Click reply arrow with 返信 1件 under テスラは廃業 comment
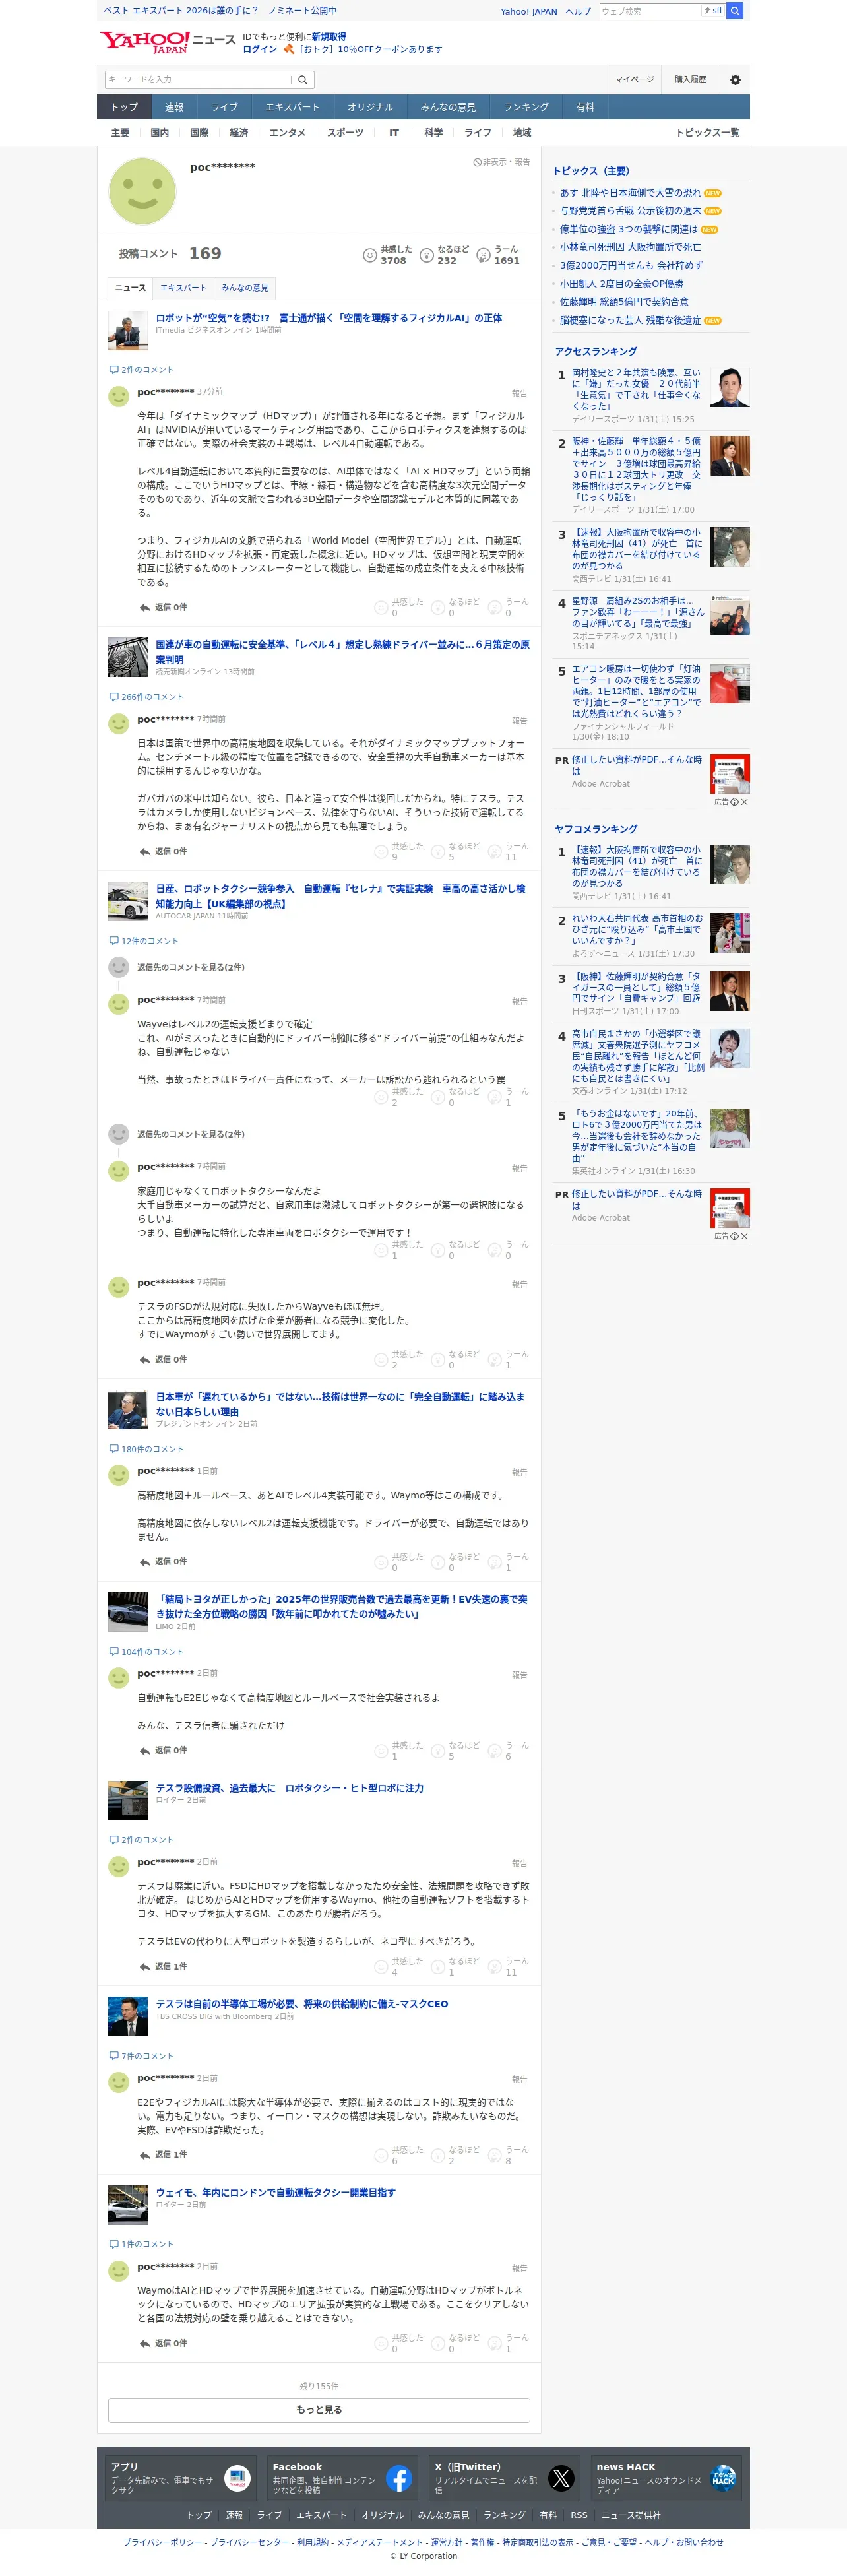Image resolution: width=847 pixels, height=2576 pixels. [145, 1966]
